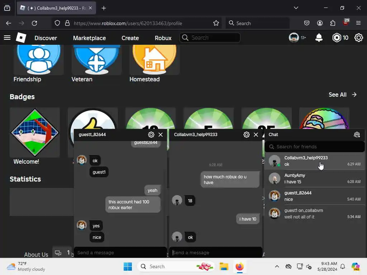This screenshot has height=275, width=367.
Task: Click the uBlock extension icon with 29 badge
Action: (x=346, y=23)
